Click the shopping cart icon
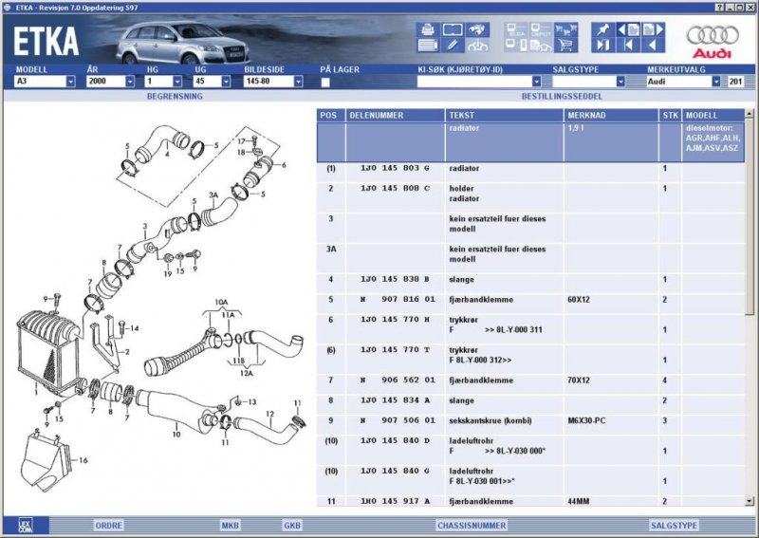759x538 pixels. 565,46
